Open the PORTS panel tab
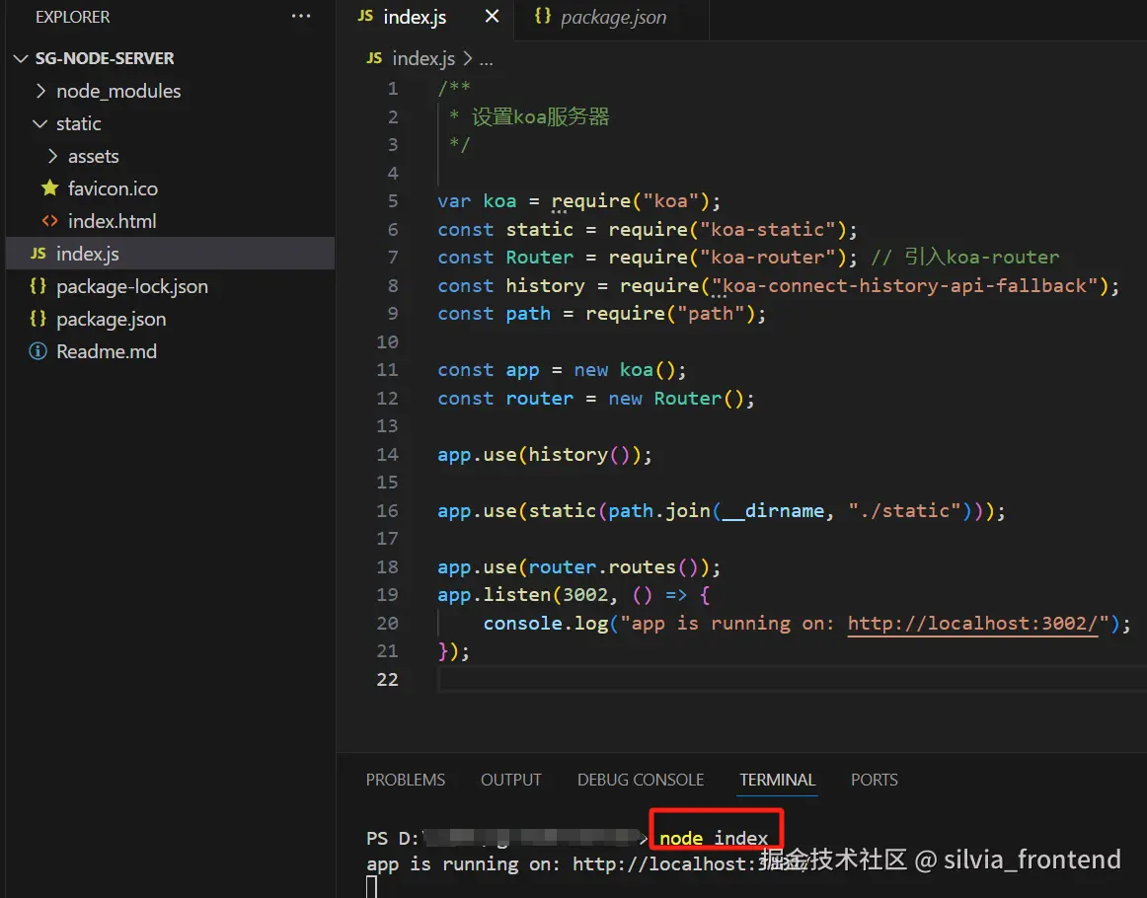Image resolution: width=1147 pixels, height=898 pixels. 875,780
